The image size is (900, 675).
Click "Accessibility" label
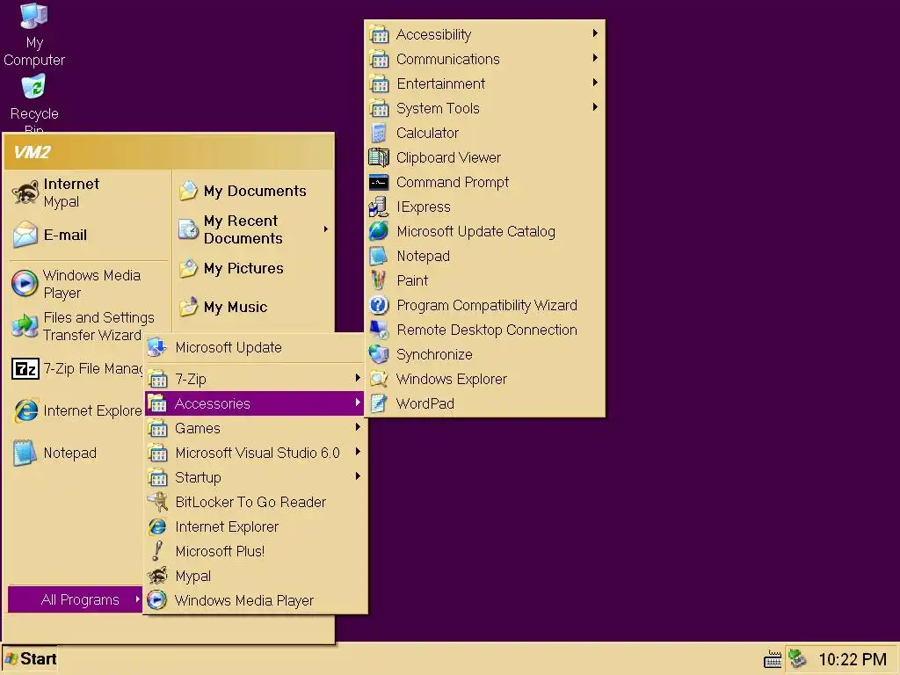(x=433, y=35)
